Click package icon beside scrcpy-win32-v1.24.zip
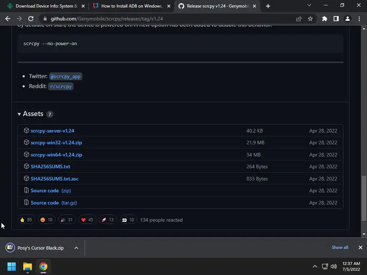This screenshot has height=275, width=367. (x=27, y=143)
